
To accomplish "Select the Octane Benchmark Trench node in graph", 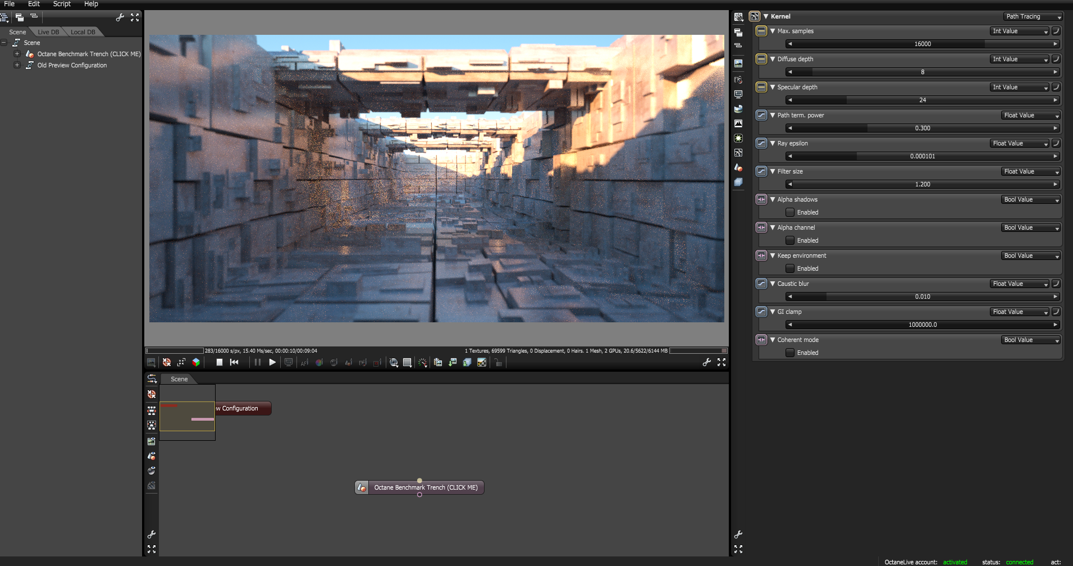I will tap(419, 487).
